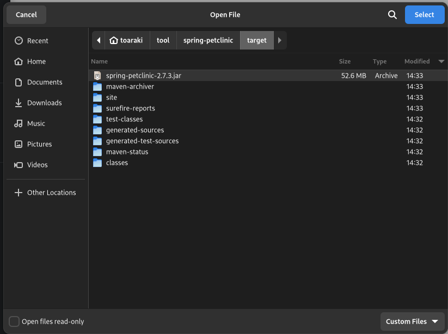448x334 pixels.
Task: Open the Downloads sidebar label
Action: pyautogui.click(x=45, y=103)
